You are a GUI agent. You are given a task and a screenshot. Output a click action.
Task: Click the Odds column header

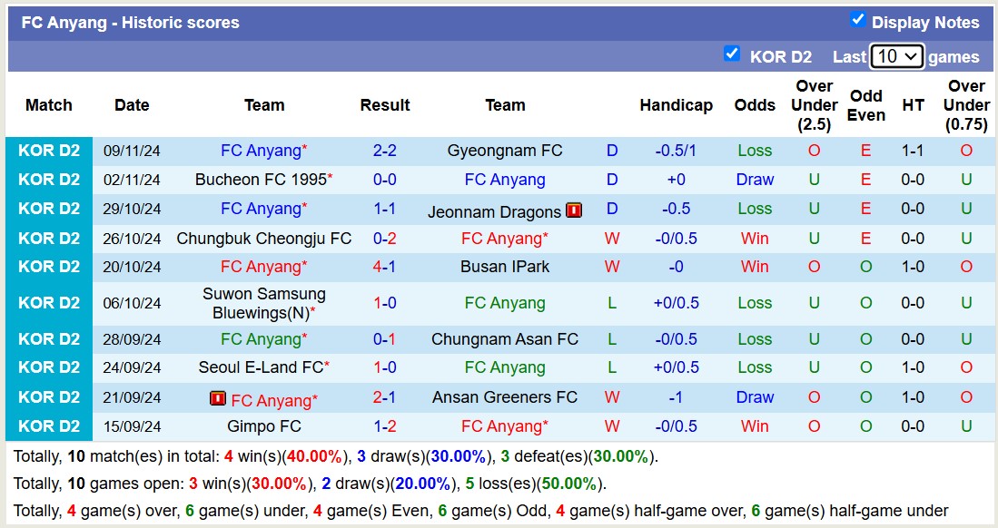[755, 105]
